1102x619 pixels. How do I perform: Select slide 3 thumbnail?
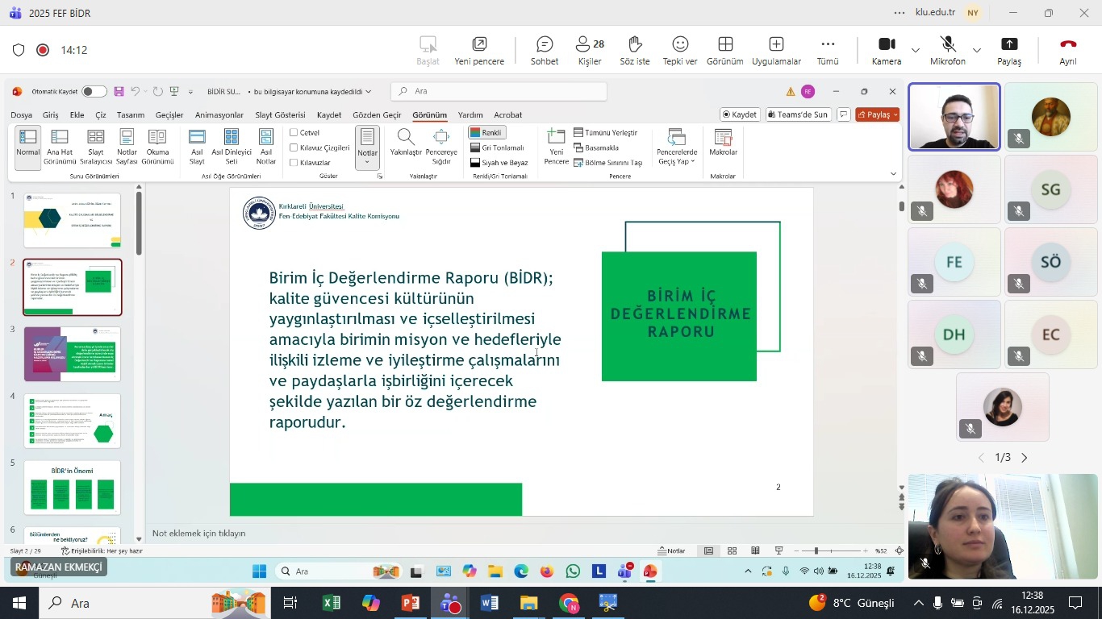(x=72, y=354)
